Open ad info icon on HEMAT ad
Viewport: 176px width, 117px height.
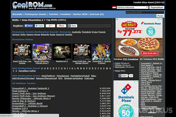tap(159, 19)
